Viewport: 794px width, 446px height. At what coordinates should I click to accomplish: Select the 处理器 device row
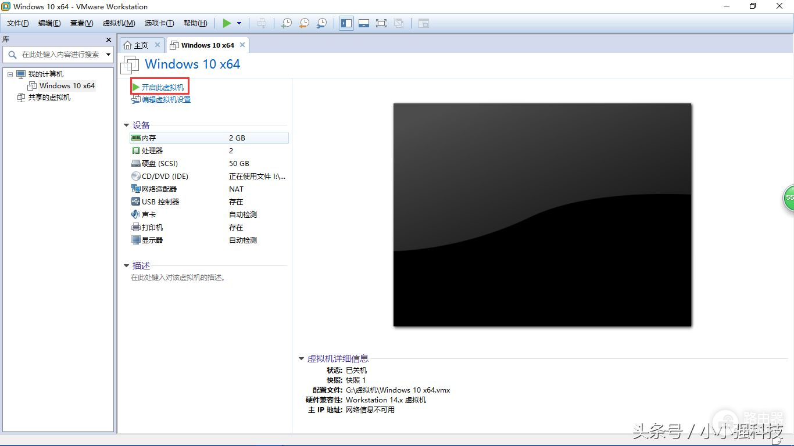tap(209, 150)
